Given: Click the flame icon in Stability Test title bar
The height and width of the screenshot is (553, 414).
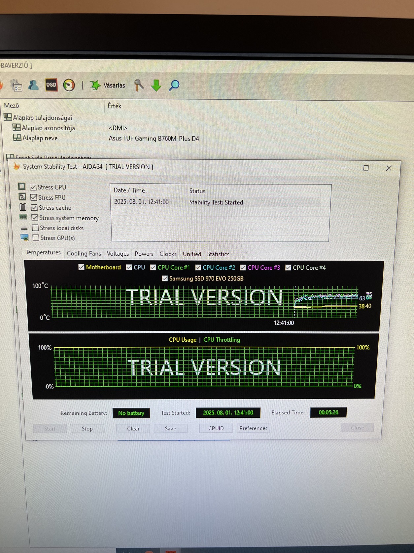Looking at the screenshot, I should tap(17, 166).
